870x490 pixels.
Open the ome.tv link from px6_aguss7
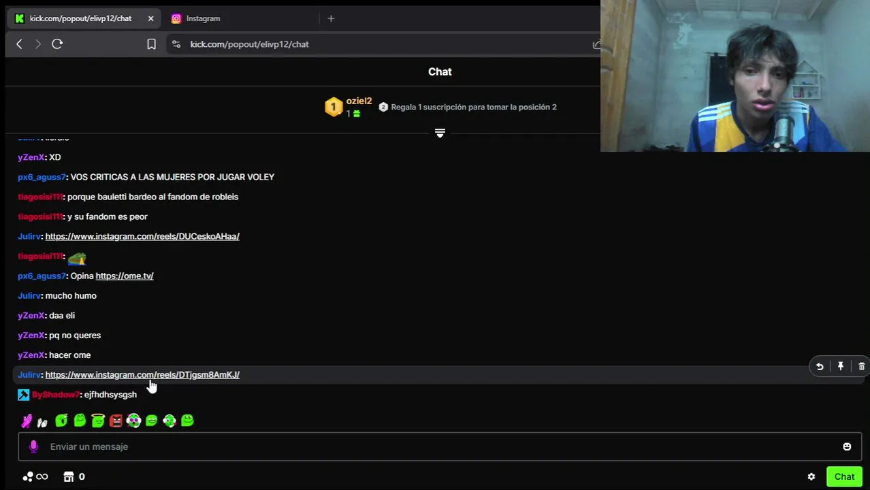[125, 276]
